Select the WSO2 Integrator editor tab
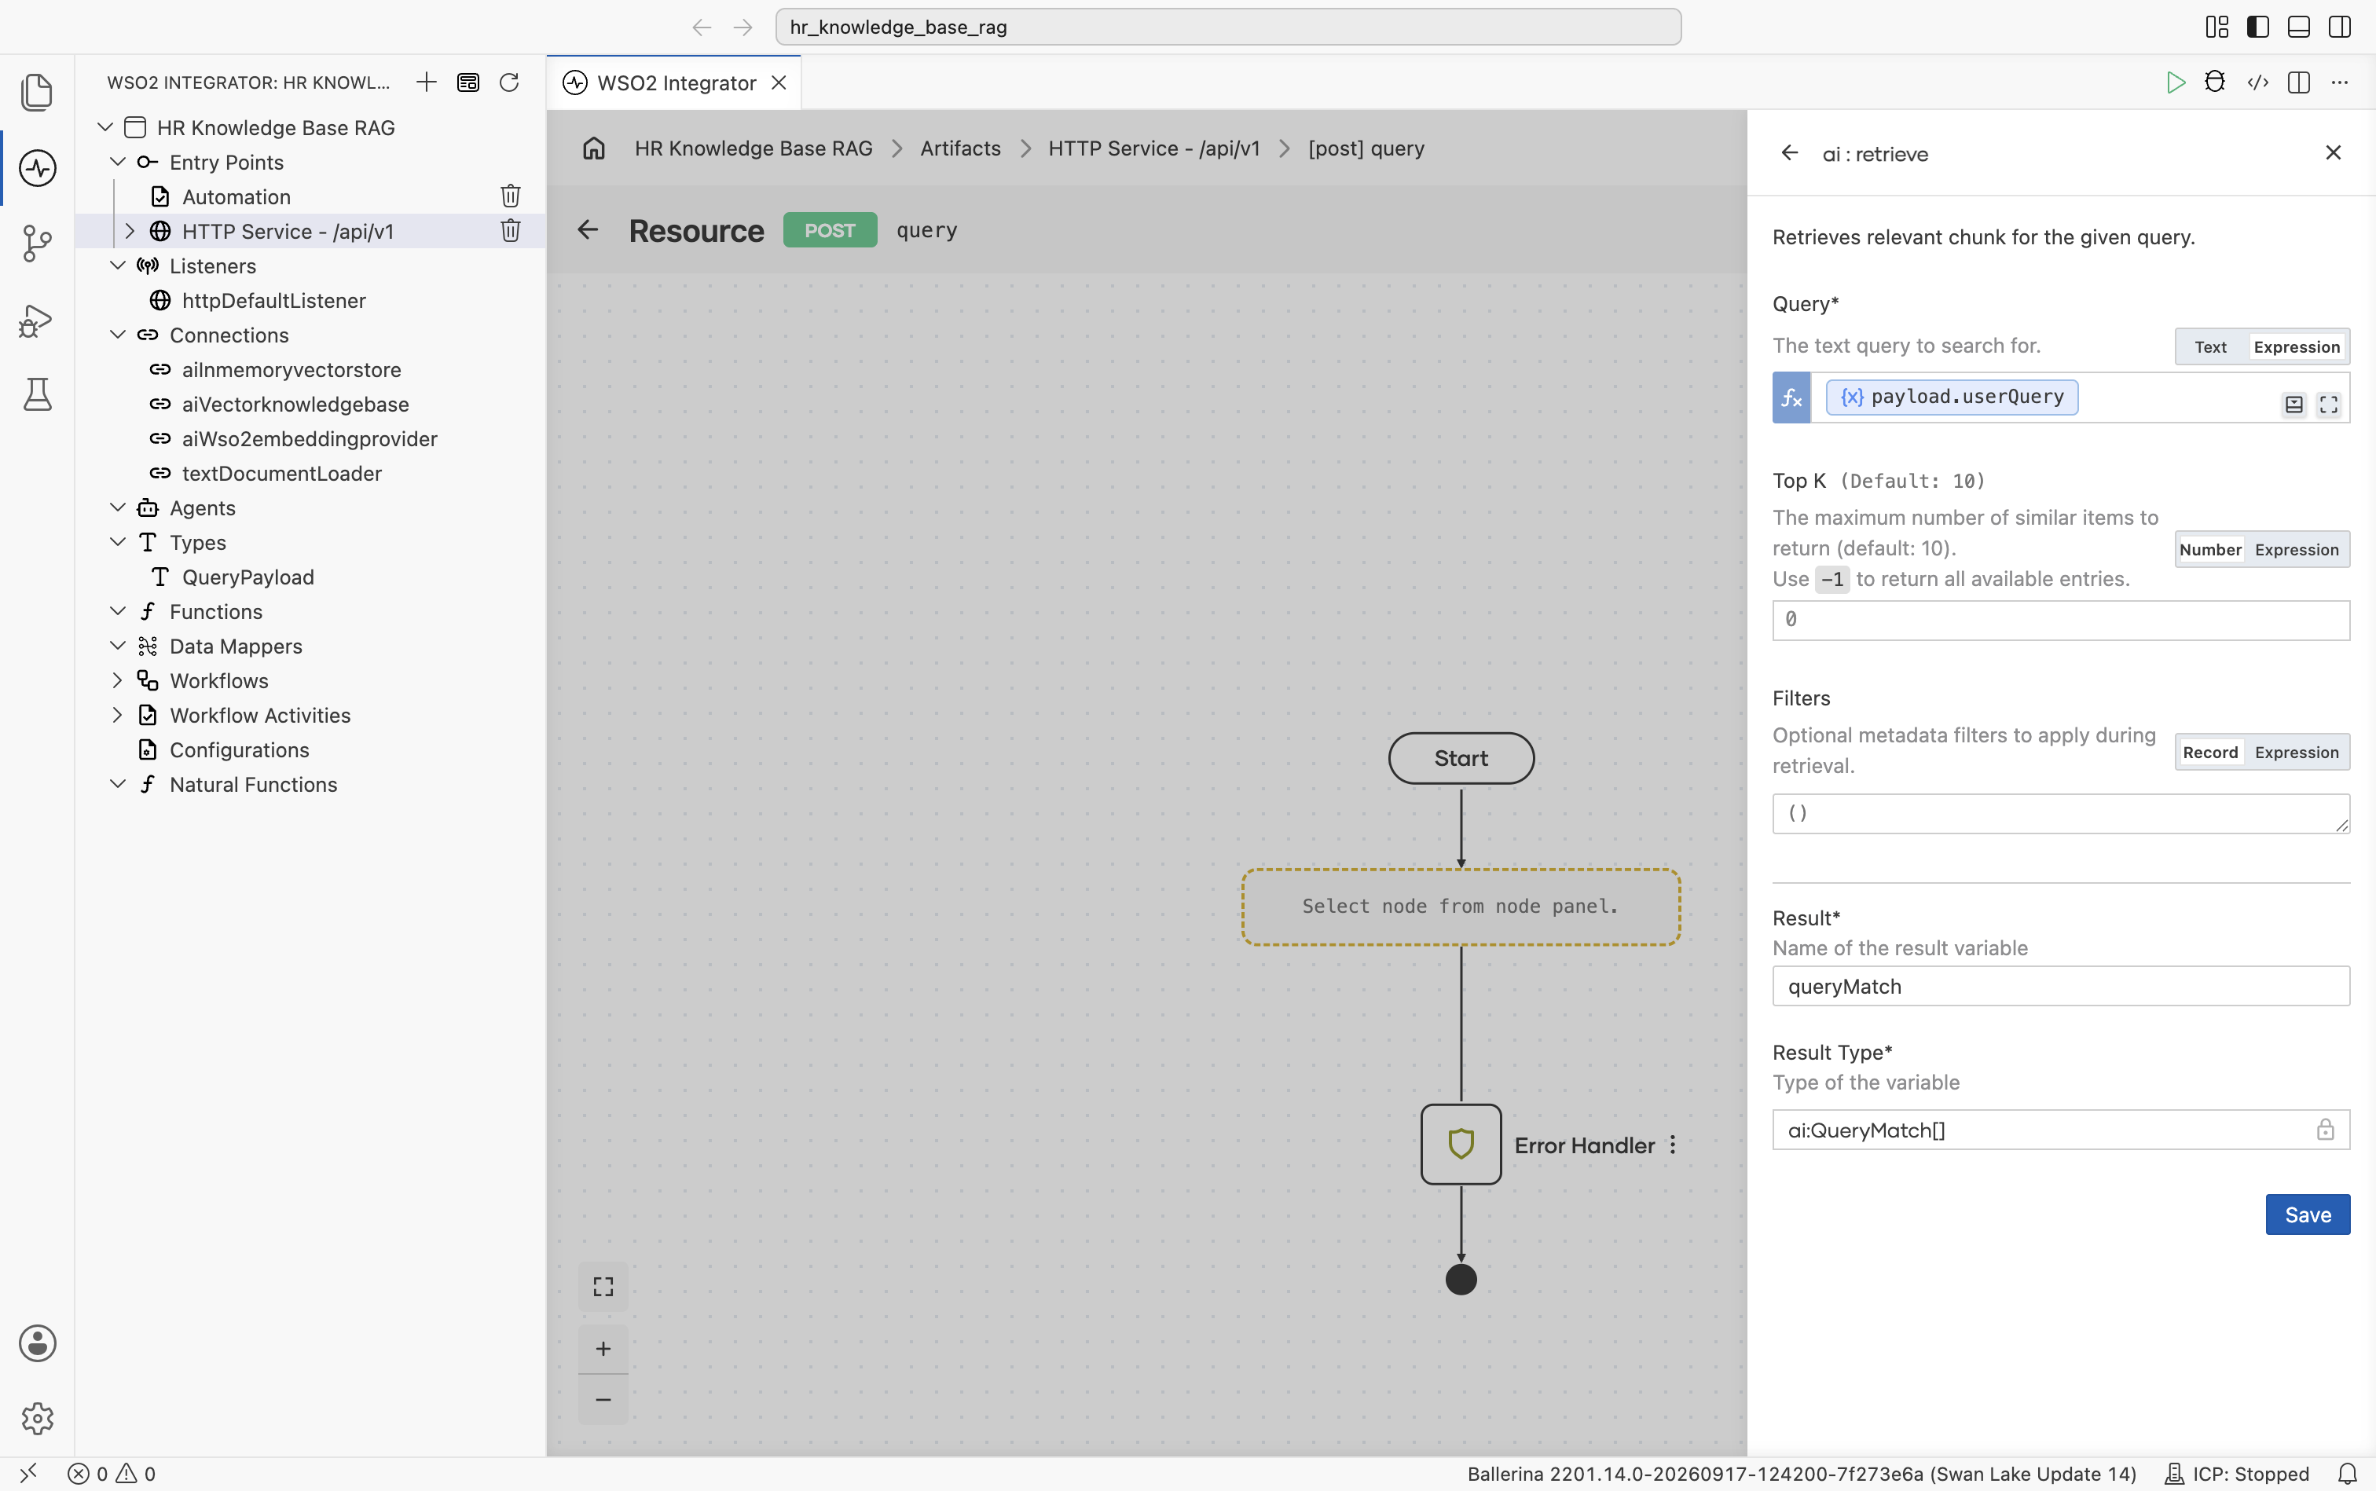This screenshot has width=2376, height=1491. (x=675, y=82)
